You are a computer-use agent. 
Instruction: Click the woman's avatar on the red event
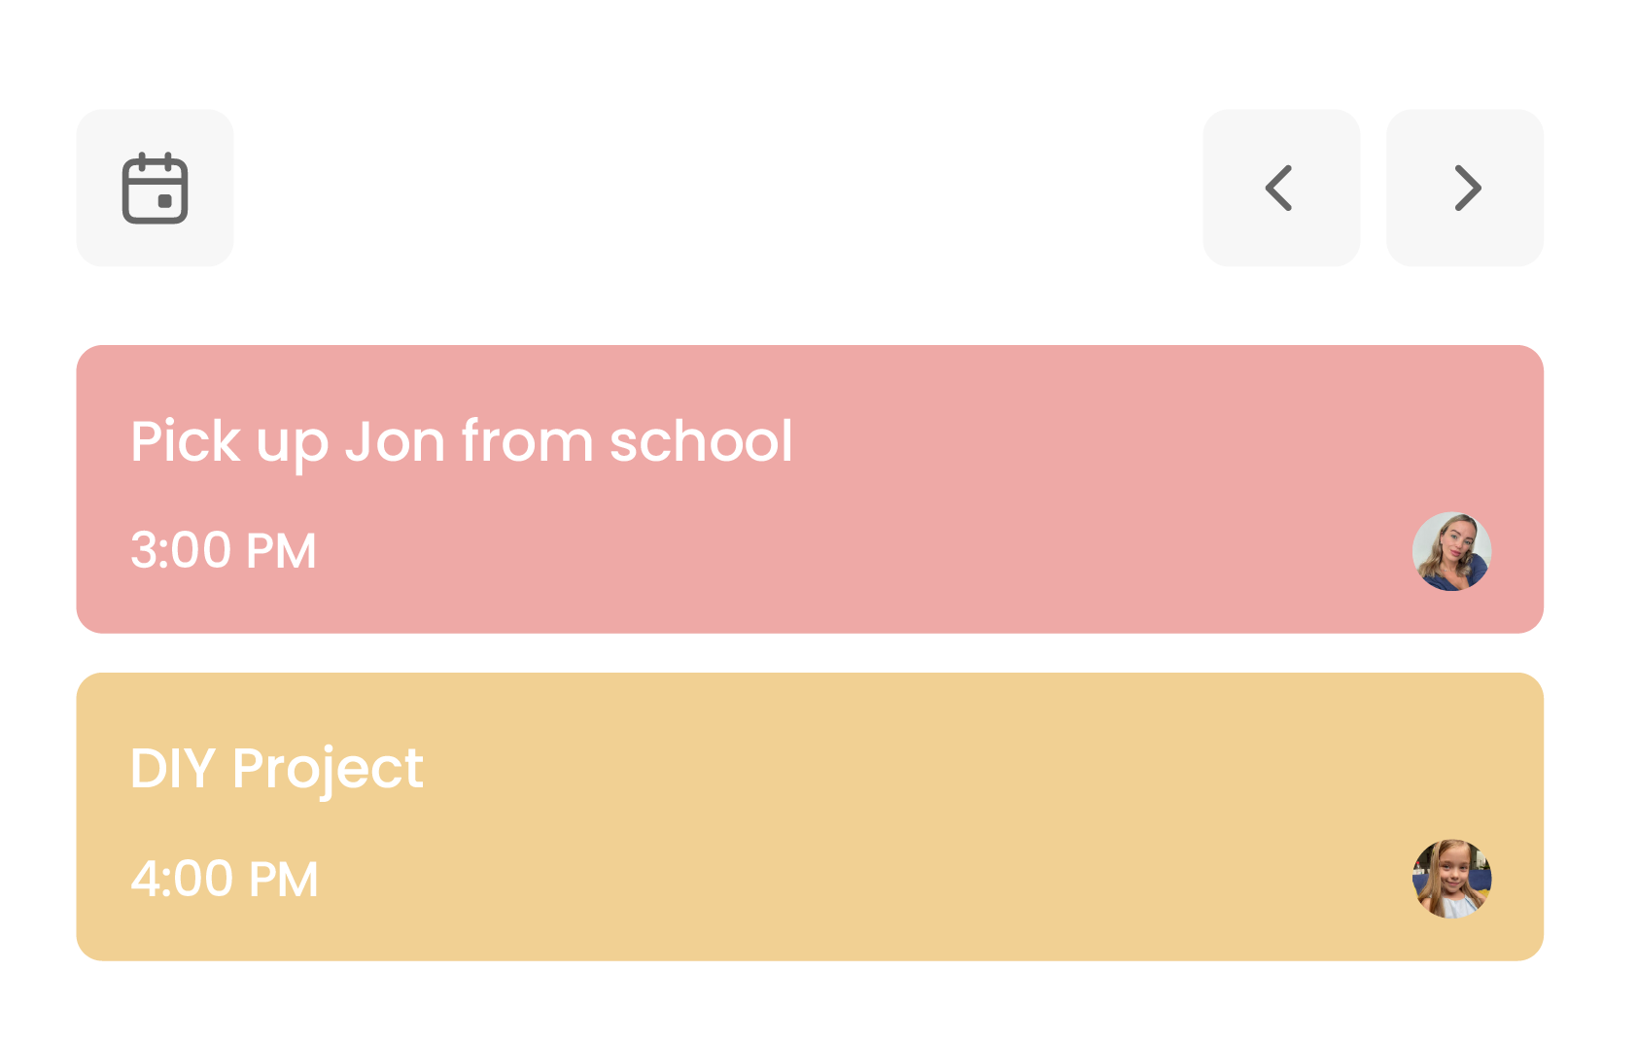(x=1451, y=551)
